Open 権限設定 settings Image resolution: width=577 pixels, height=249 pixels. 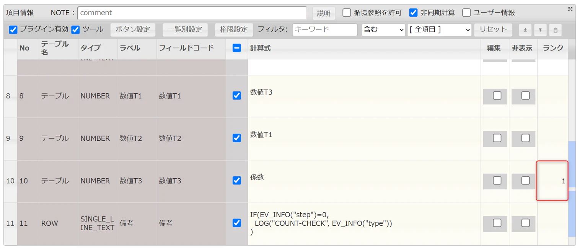[234, 29]
